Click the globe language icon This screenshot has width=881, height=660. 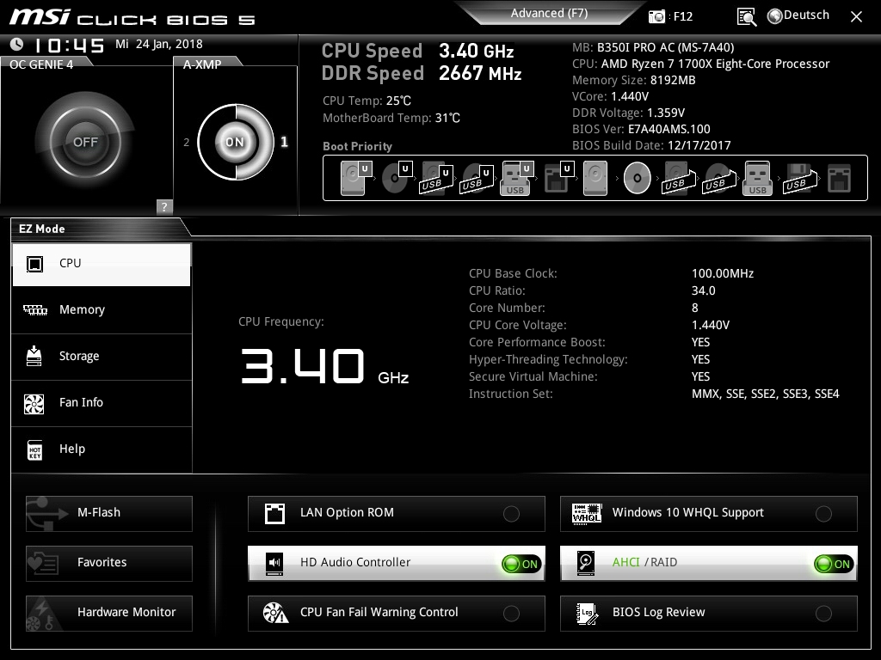tap(775, 16)
